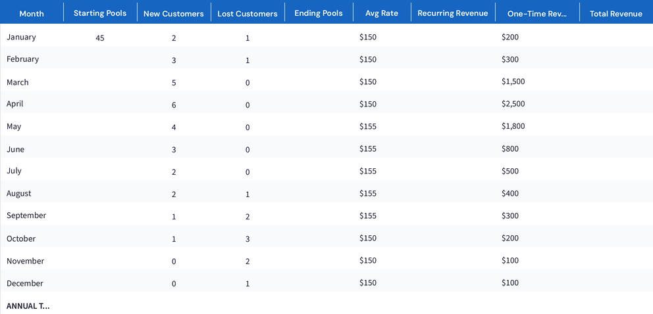Click January's $200 one-time revenue cell
653x314 pixels.
click(510, 37)
